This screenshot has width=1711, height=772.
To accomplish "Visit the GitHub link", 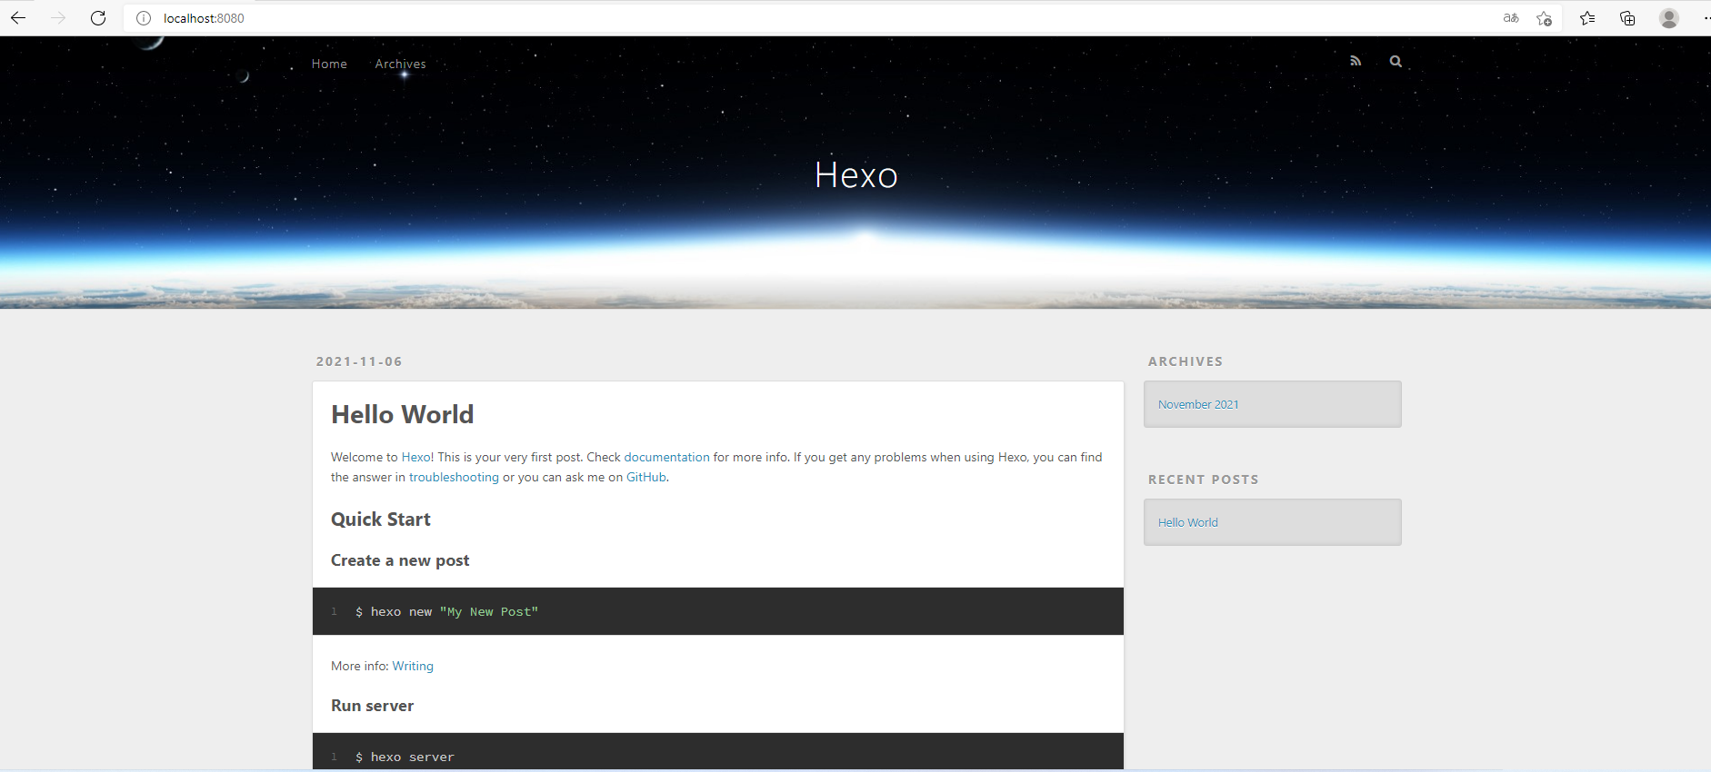I will click(x=645, y=477).
